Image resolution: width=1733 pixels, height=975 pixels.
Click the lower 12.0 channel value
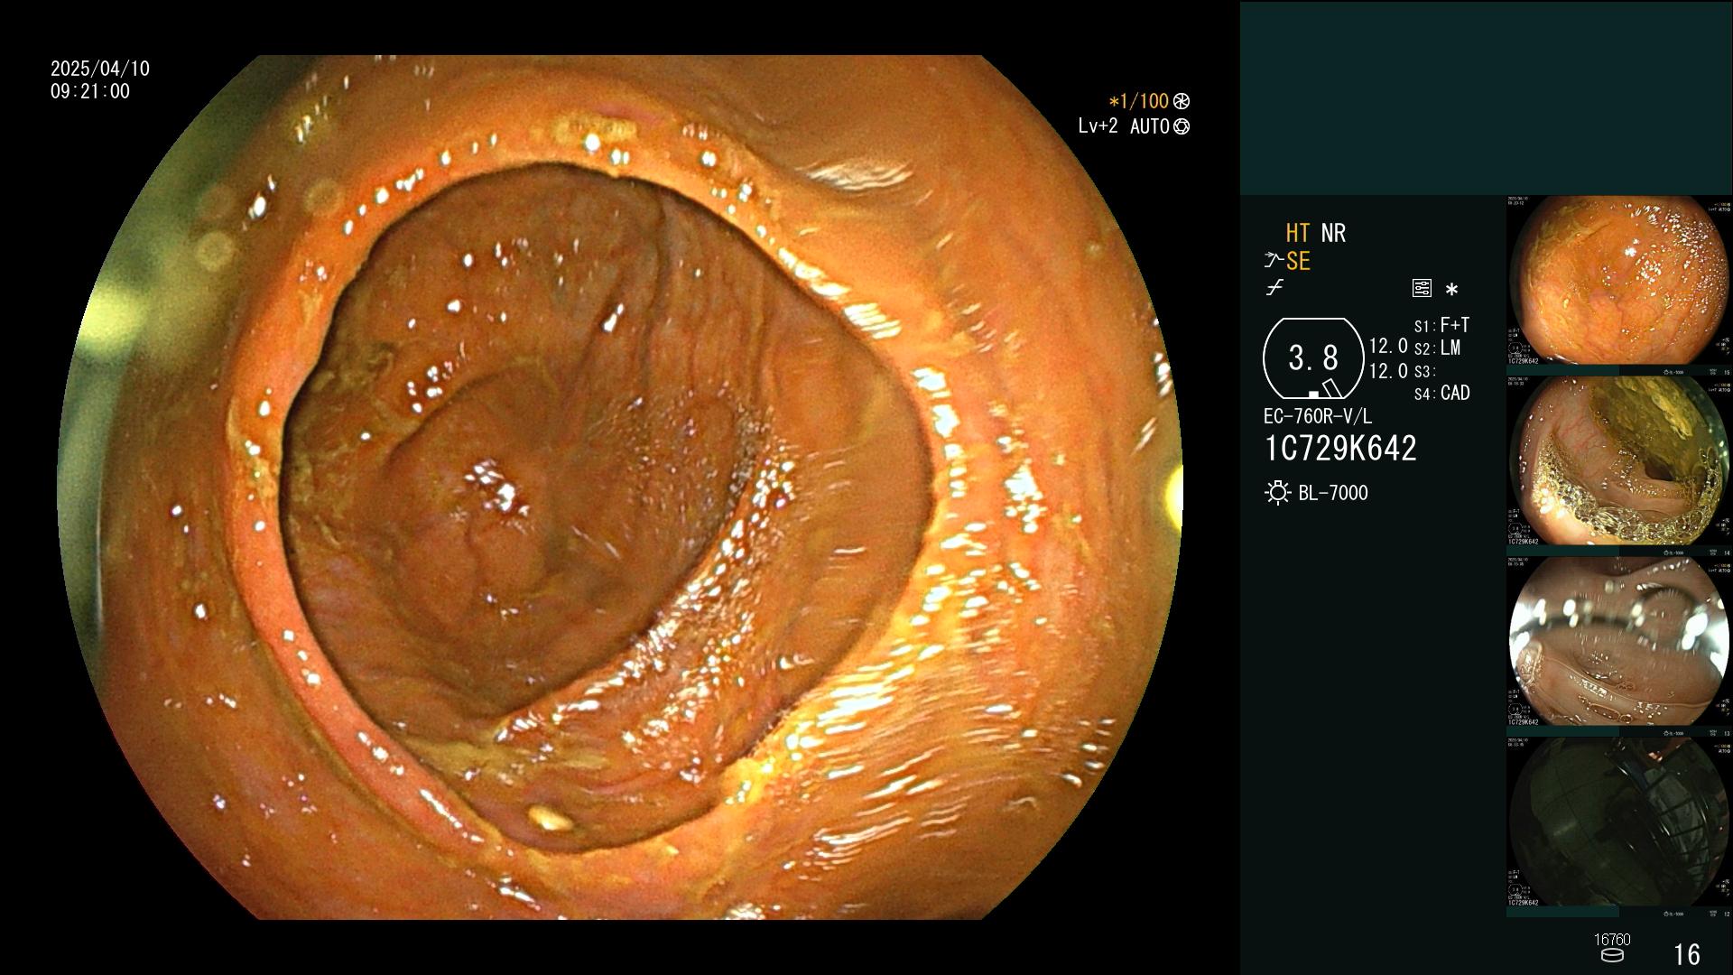coord(1388,371)
